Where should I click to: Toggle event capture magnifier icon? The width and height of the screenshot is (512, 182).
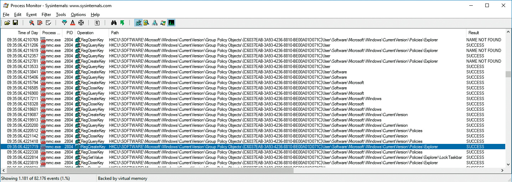[x=31, y=23]
